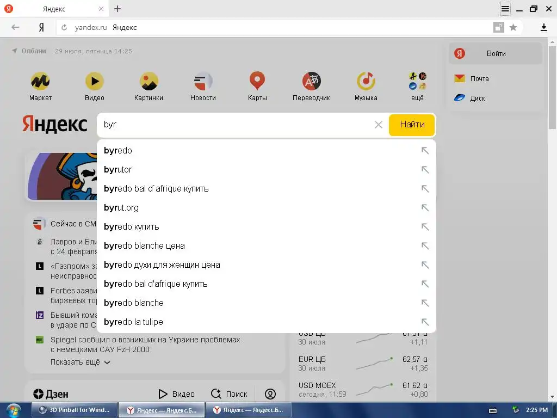Select suggestion byredo bal d'afrique купить
The height and width of the screenshot is (418, 557).
point(267,284)
